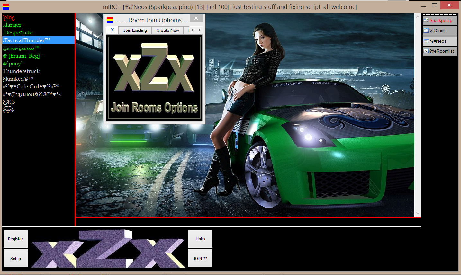Open the Create New tab
Image resolution: width=461 pixels, height=275 pixels.
point(167,30)
